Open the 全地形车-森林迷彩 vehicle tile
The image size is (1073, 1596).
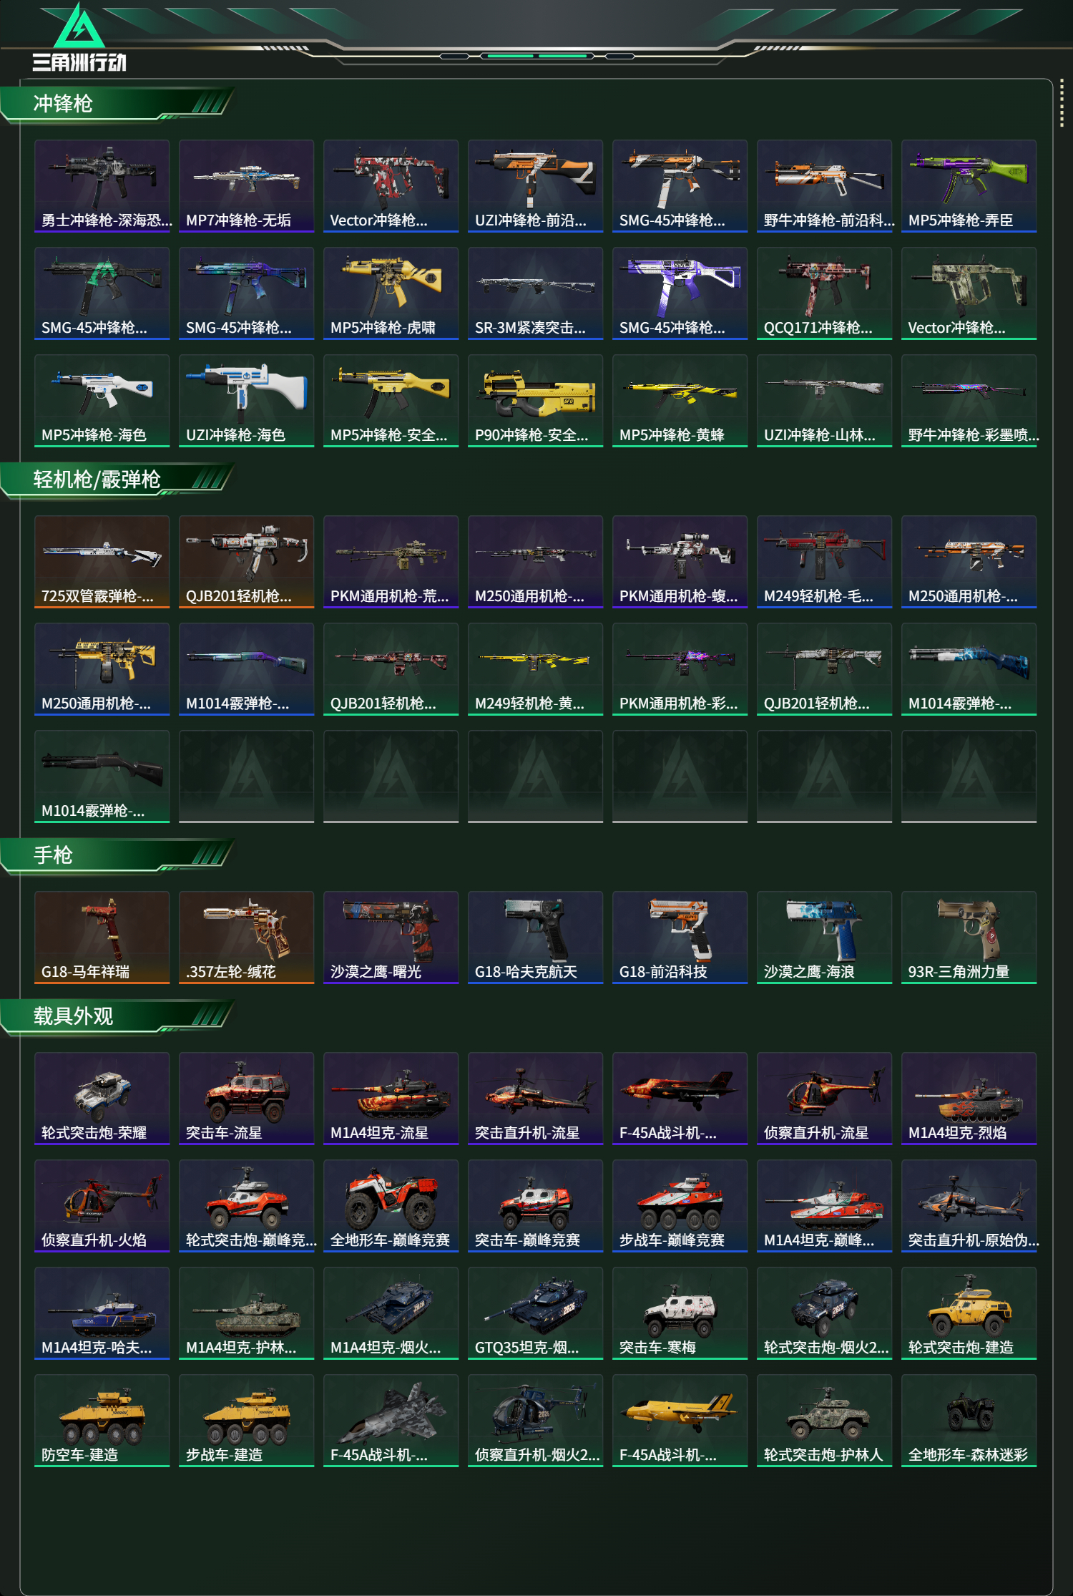click(969, 1421)
